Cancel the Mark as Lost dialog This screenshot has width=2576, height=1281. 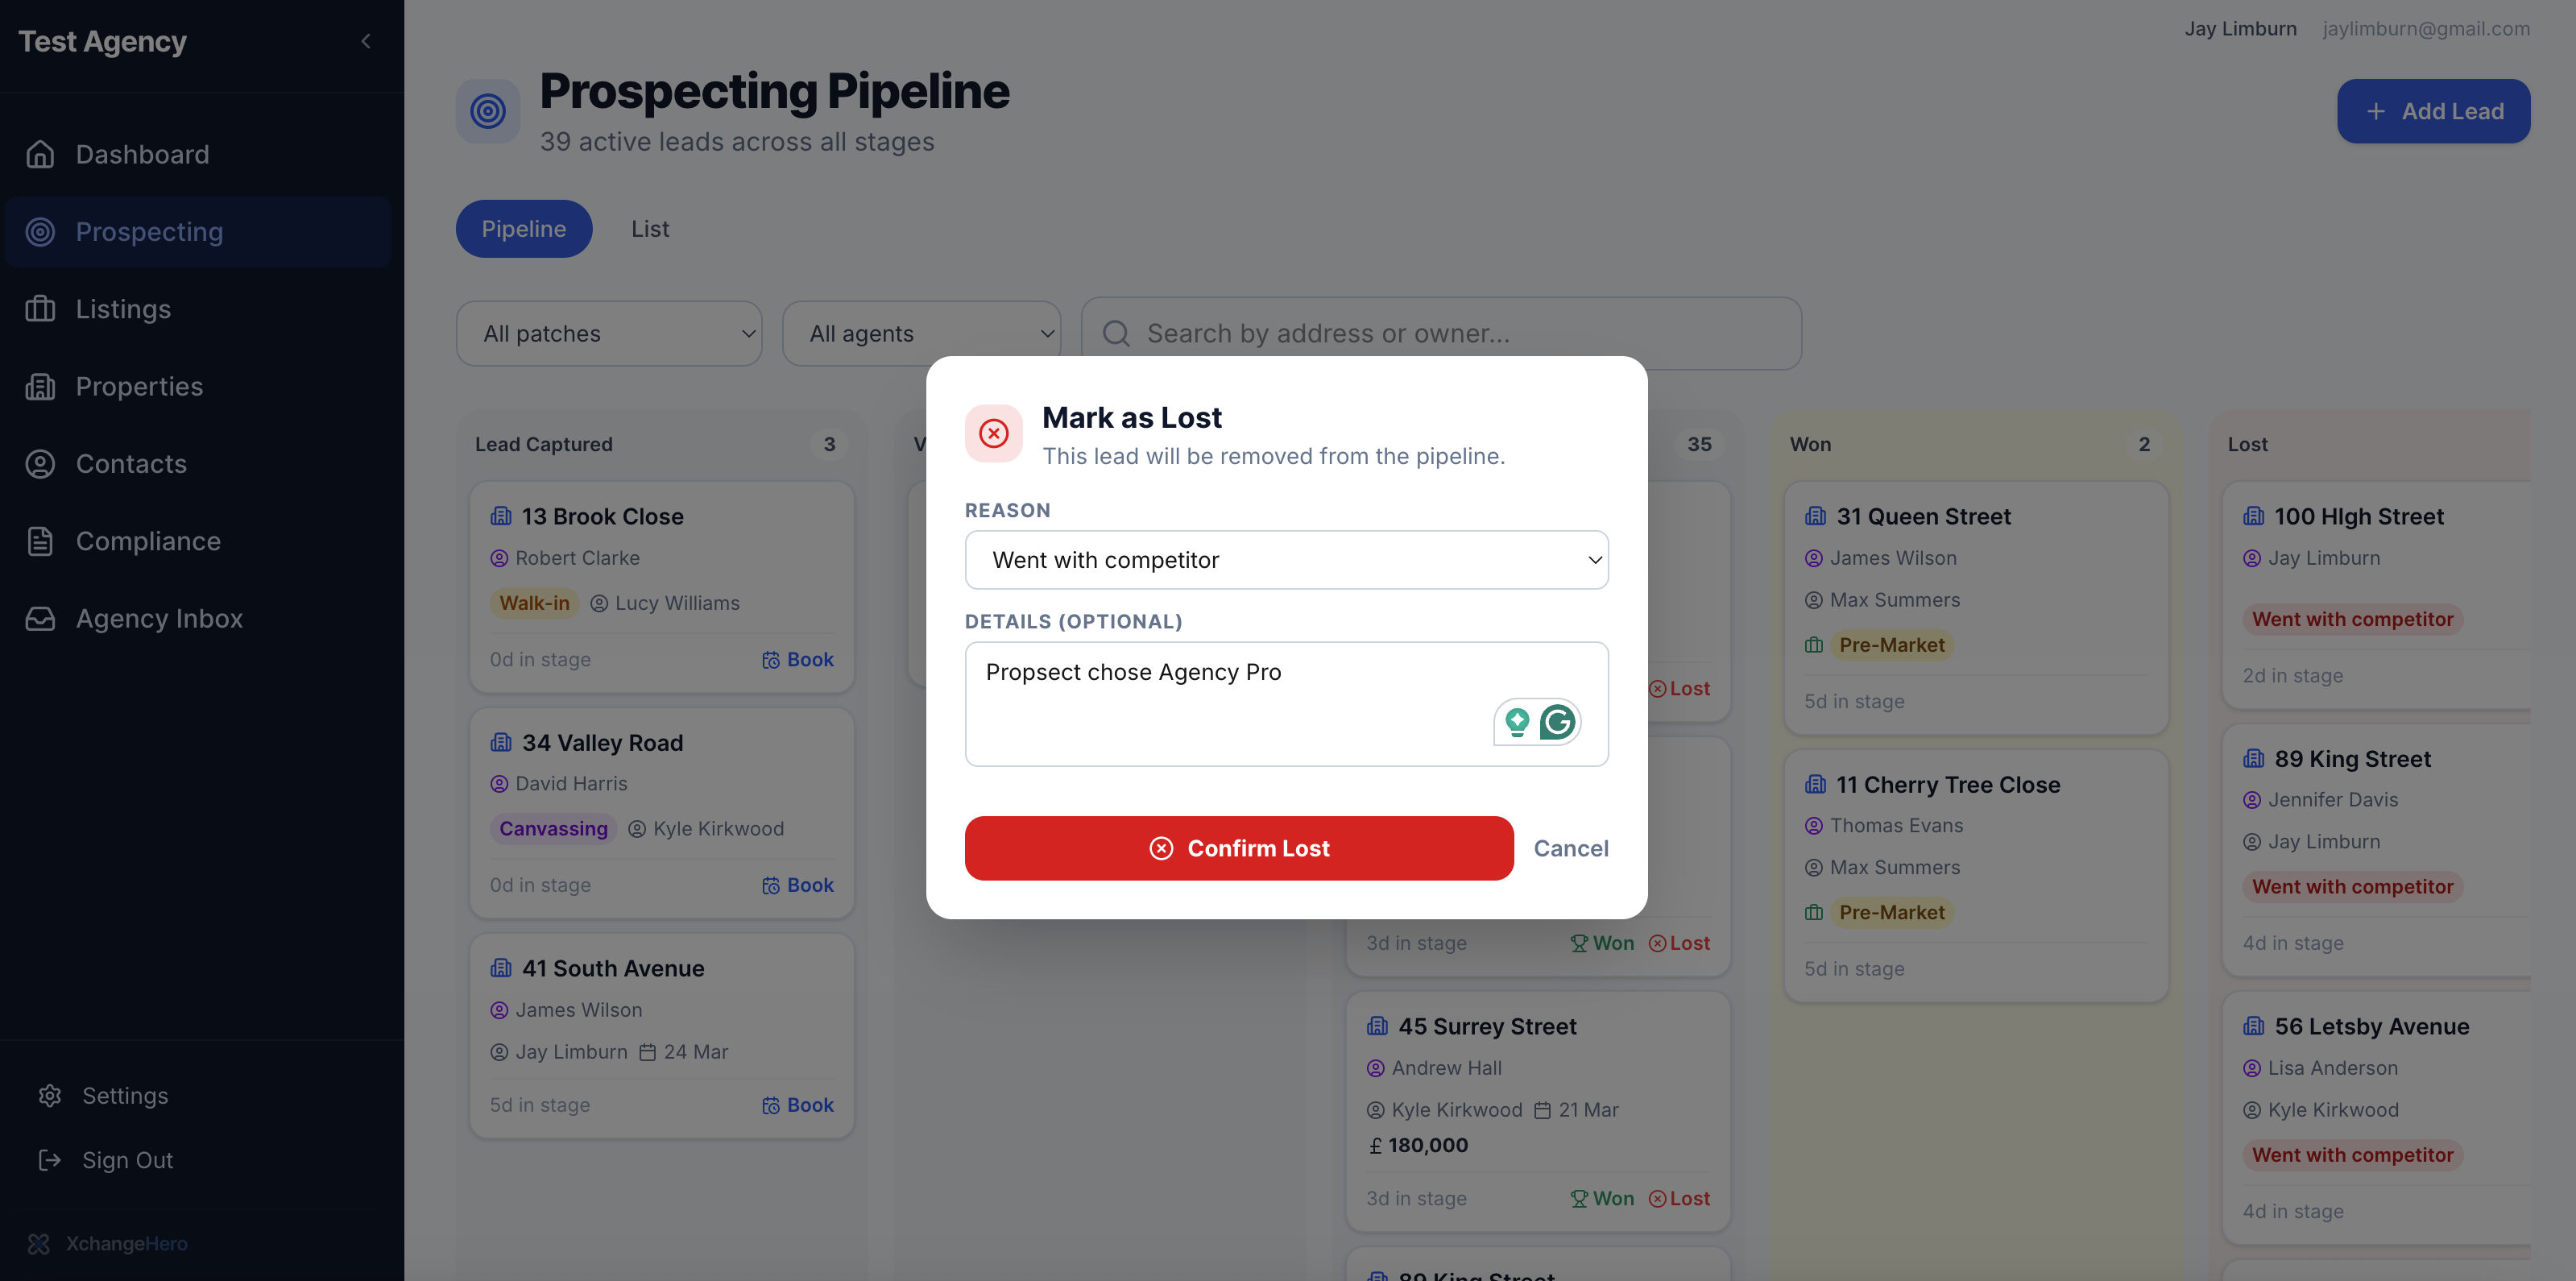[1571, 848]
